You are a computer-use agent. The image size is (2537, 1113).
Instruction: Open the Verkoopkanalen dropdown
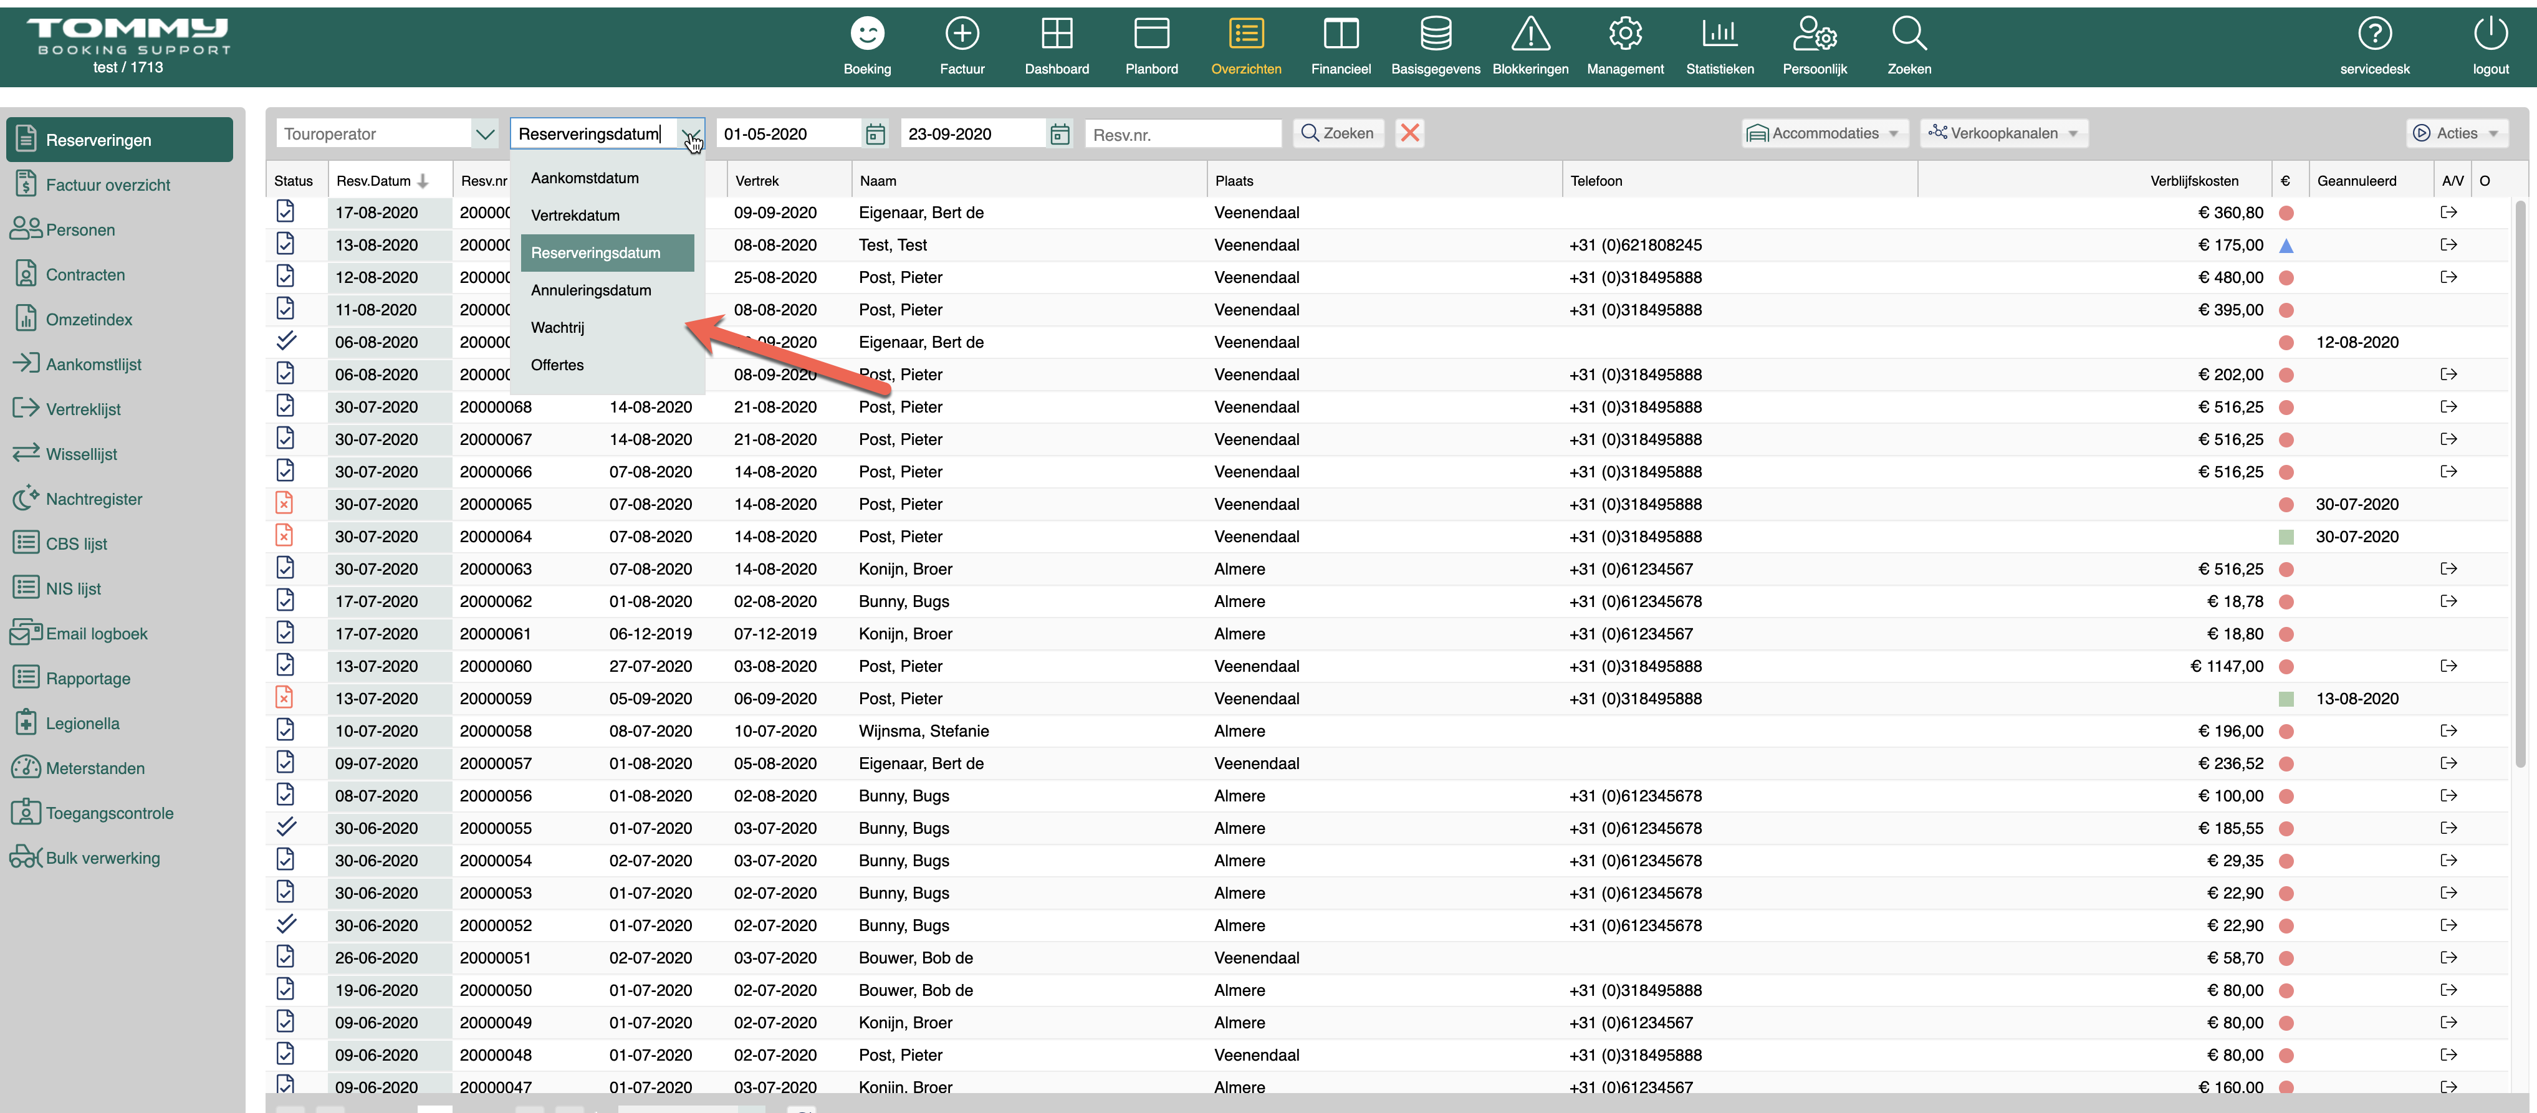[2003, 133]
